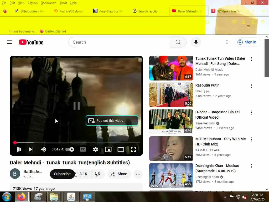List all tabs dropdown arrow
Screen dimensions: 269x202
[x=264, y=11]
